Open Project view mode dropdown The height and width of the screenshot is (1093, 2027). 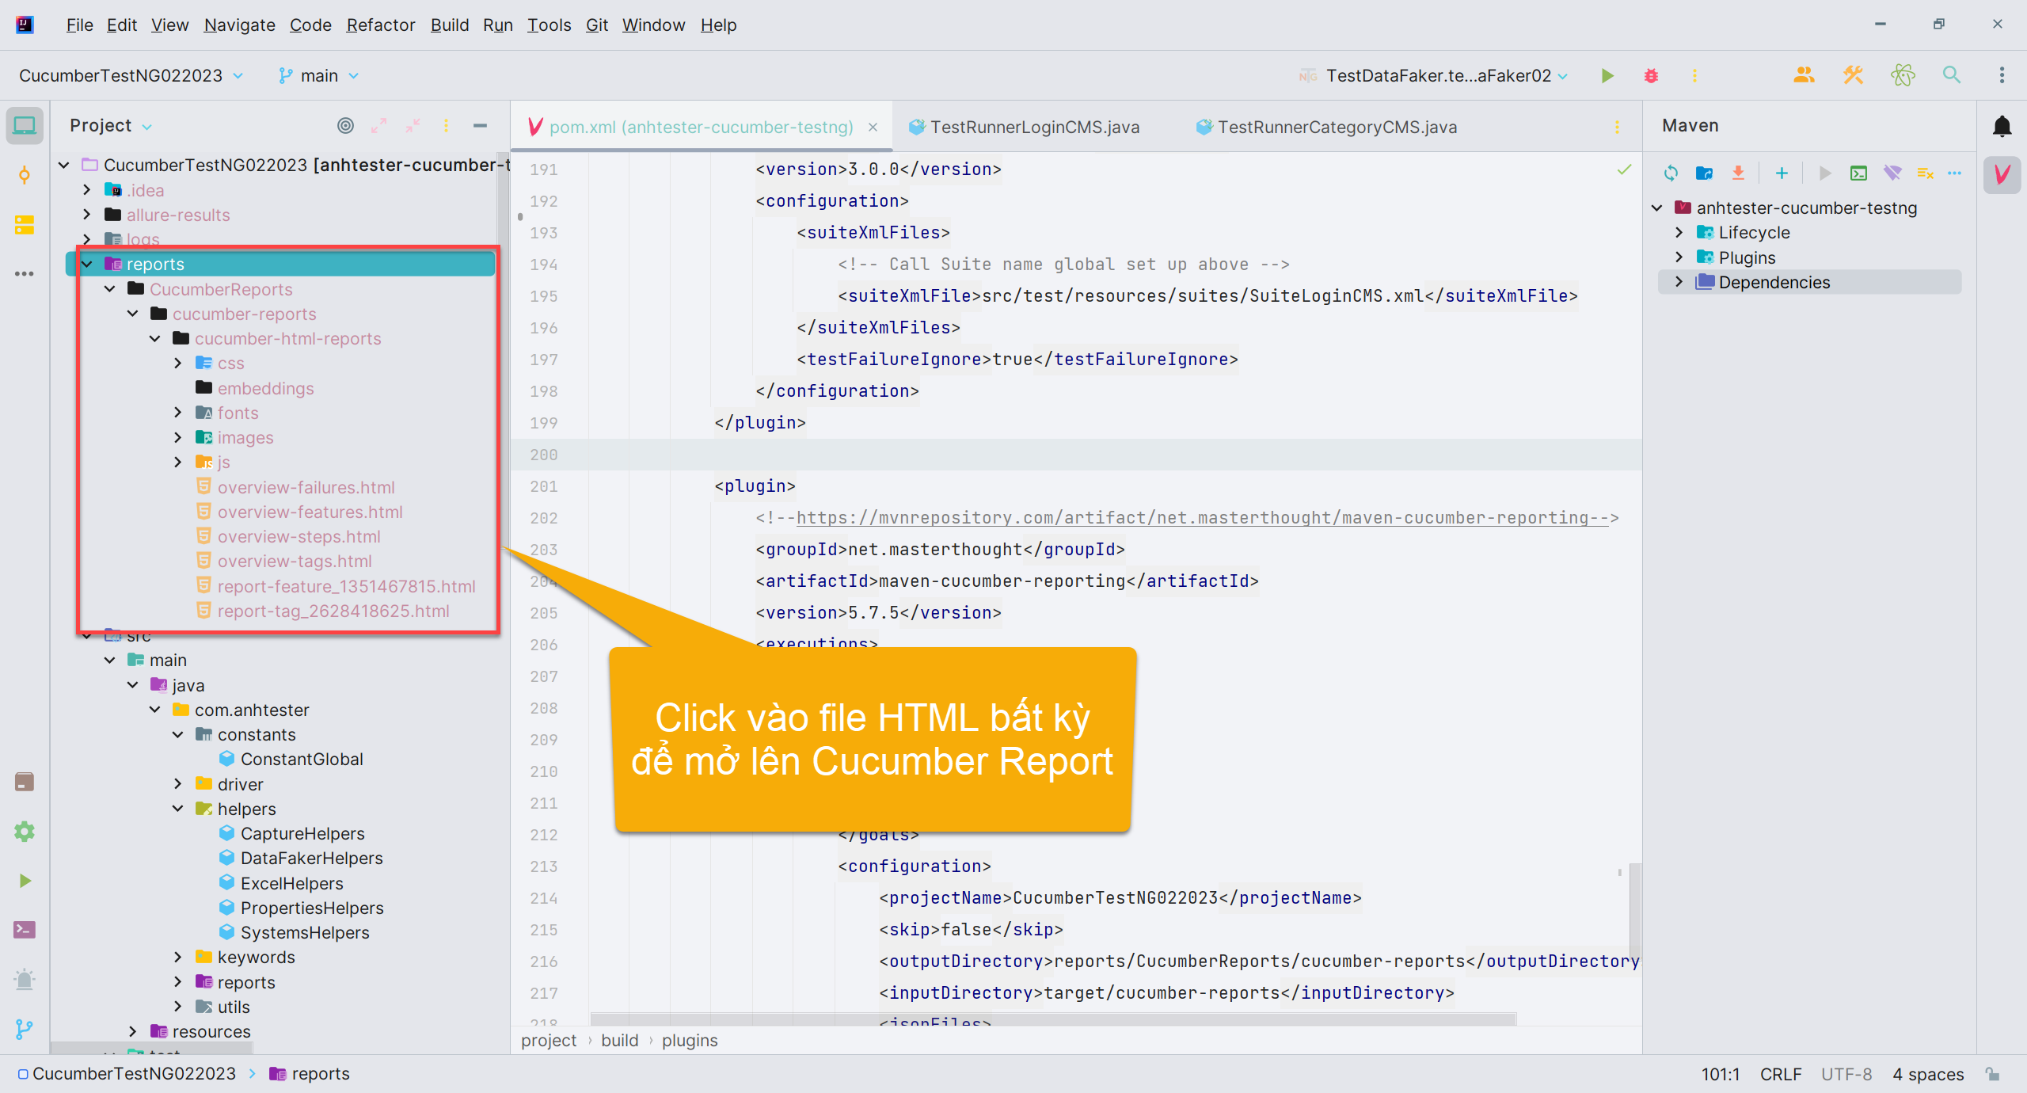pos(111,126)
